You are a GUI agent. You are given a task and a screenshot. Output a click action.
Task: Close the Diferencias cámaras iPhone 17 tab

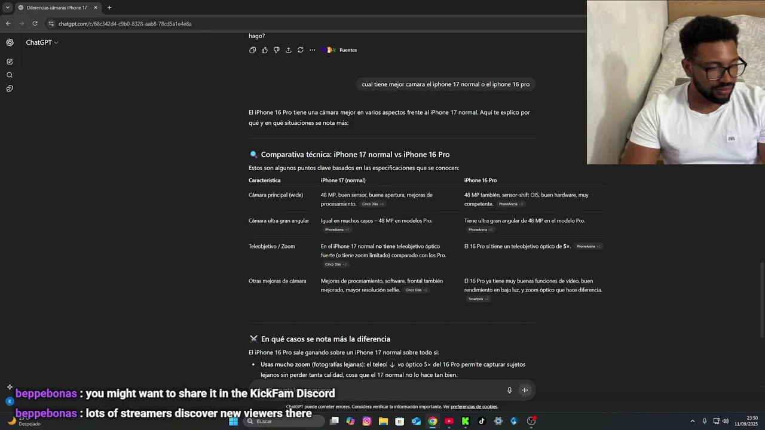[x=96, y=8]
